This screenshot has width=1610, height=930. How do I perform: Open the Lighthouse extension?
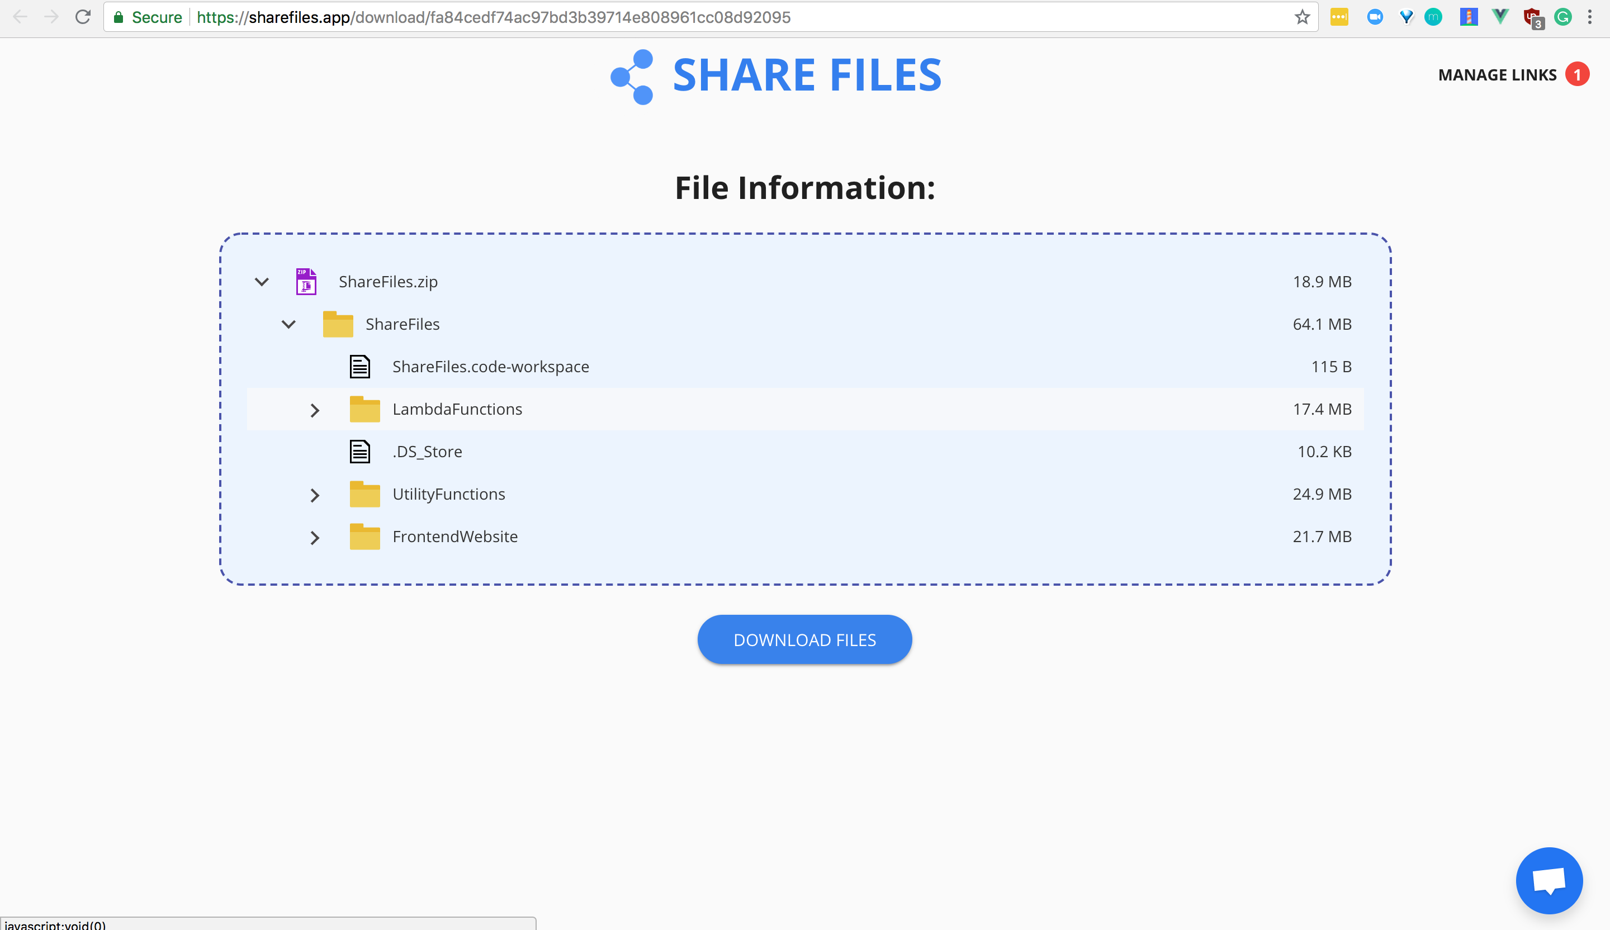1468,17
